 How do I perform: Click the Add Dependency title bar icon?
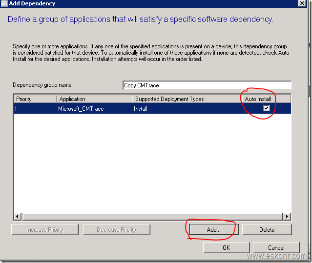point(4,3)
